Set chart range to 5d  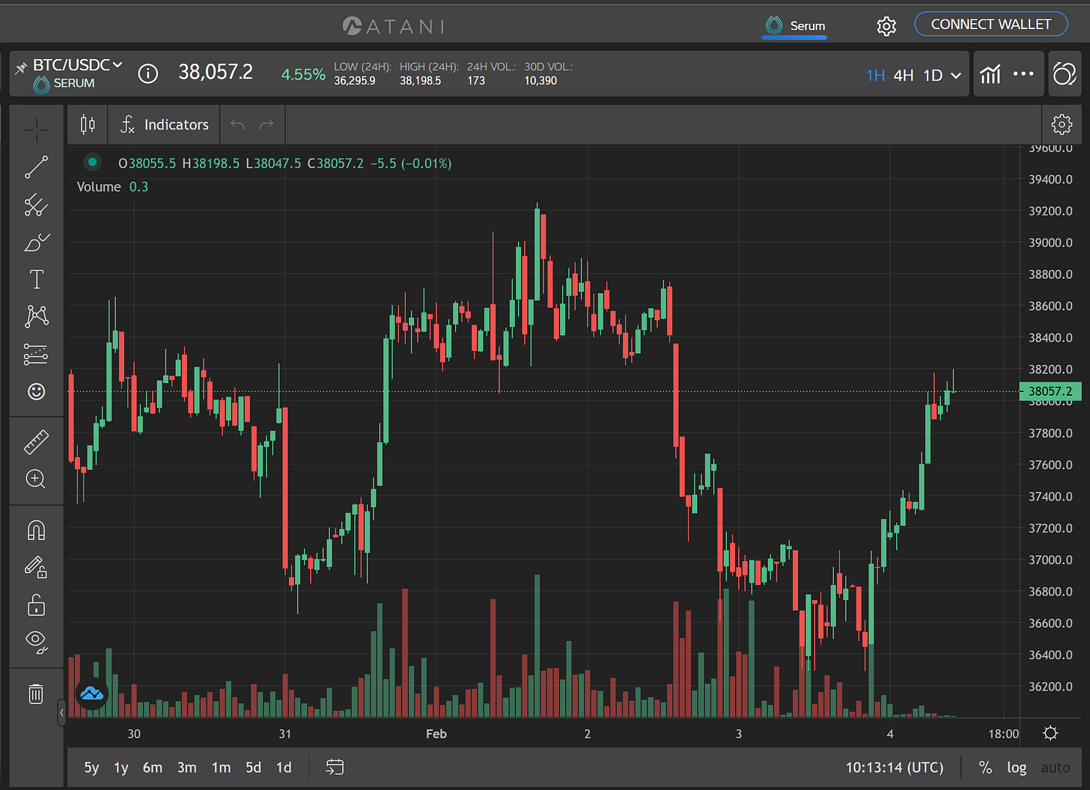[x=254, y=768]
